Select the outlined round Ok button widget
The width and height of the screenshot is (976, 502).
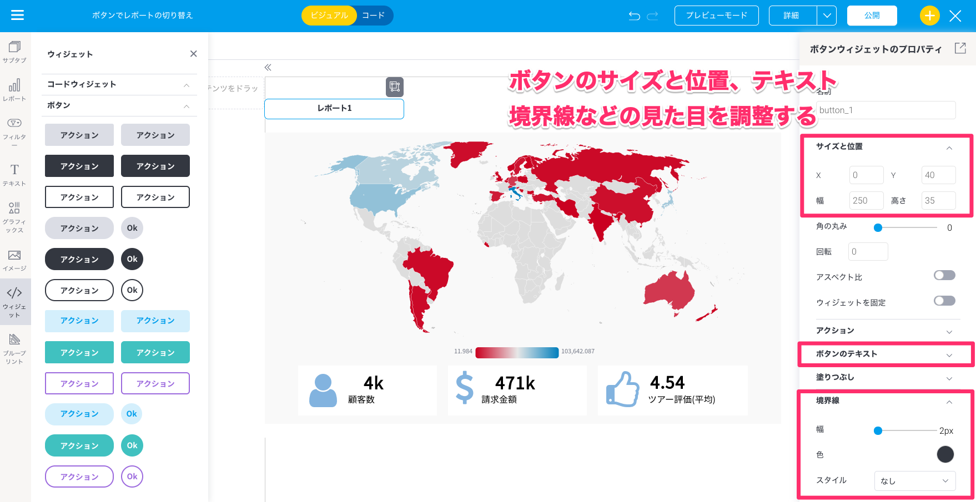click(x=132, y=290)
